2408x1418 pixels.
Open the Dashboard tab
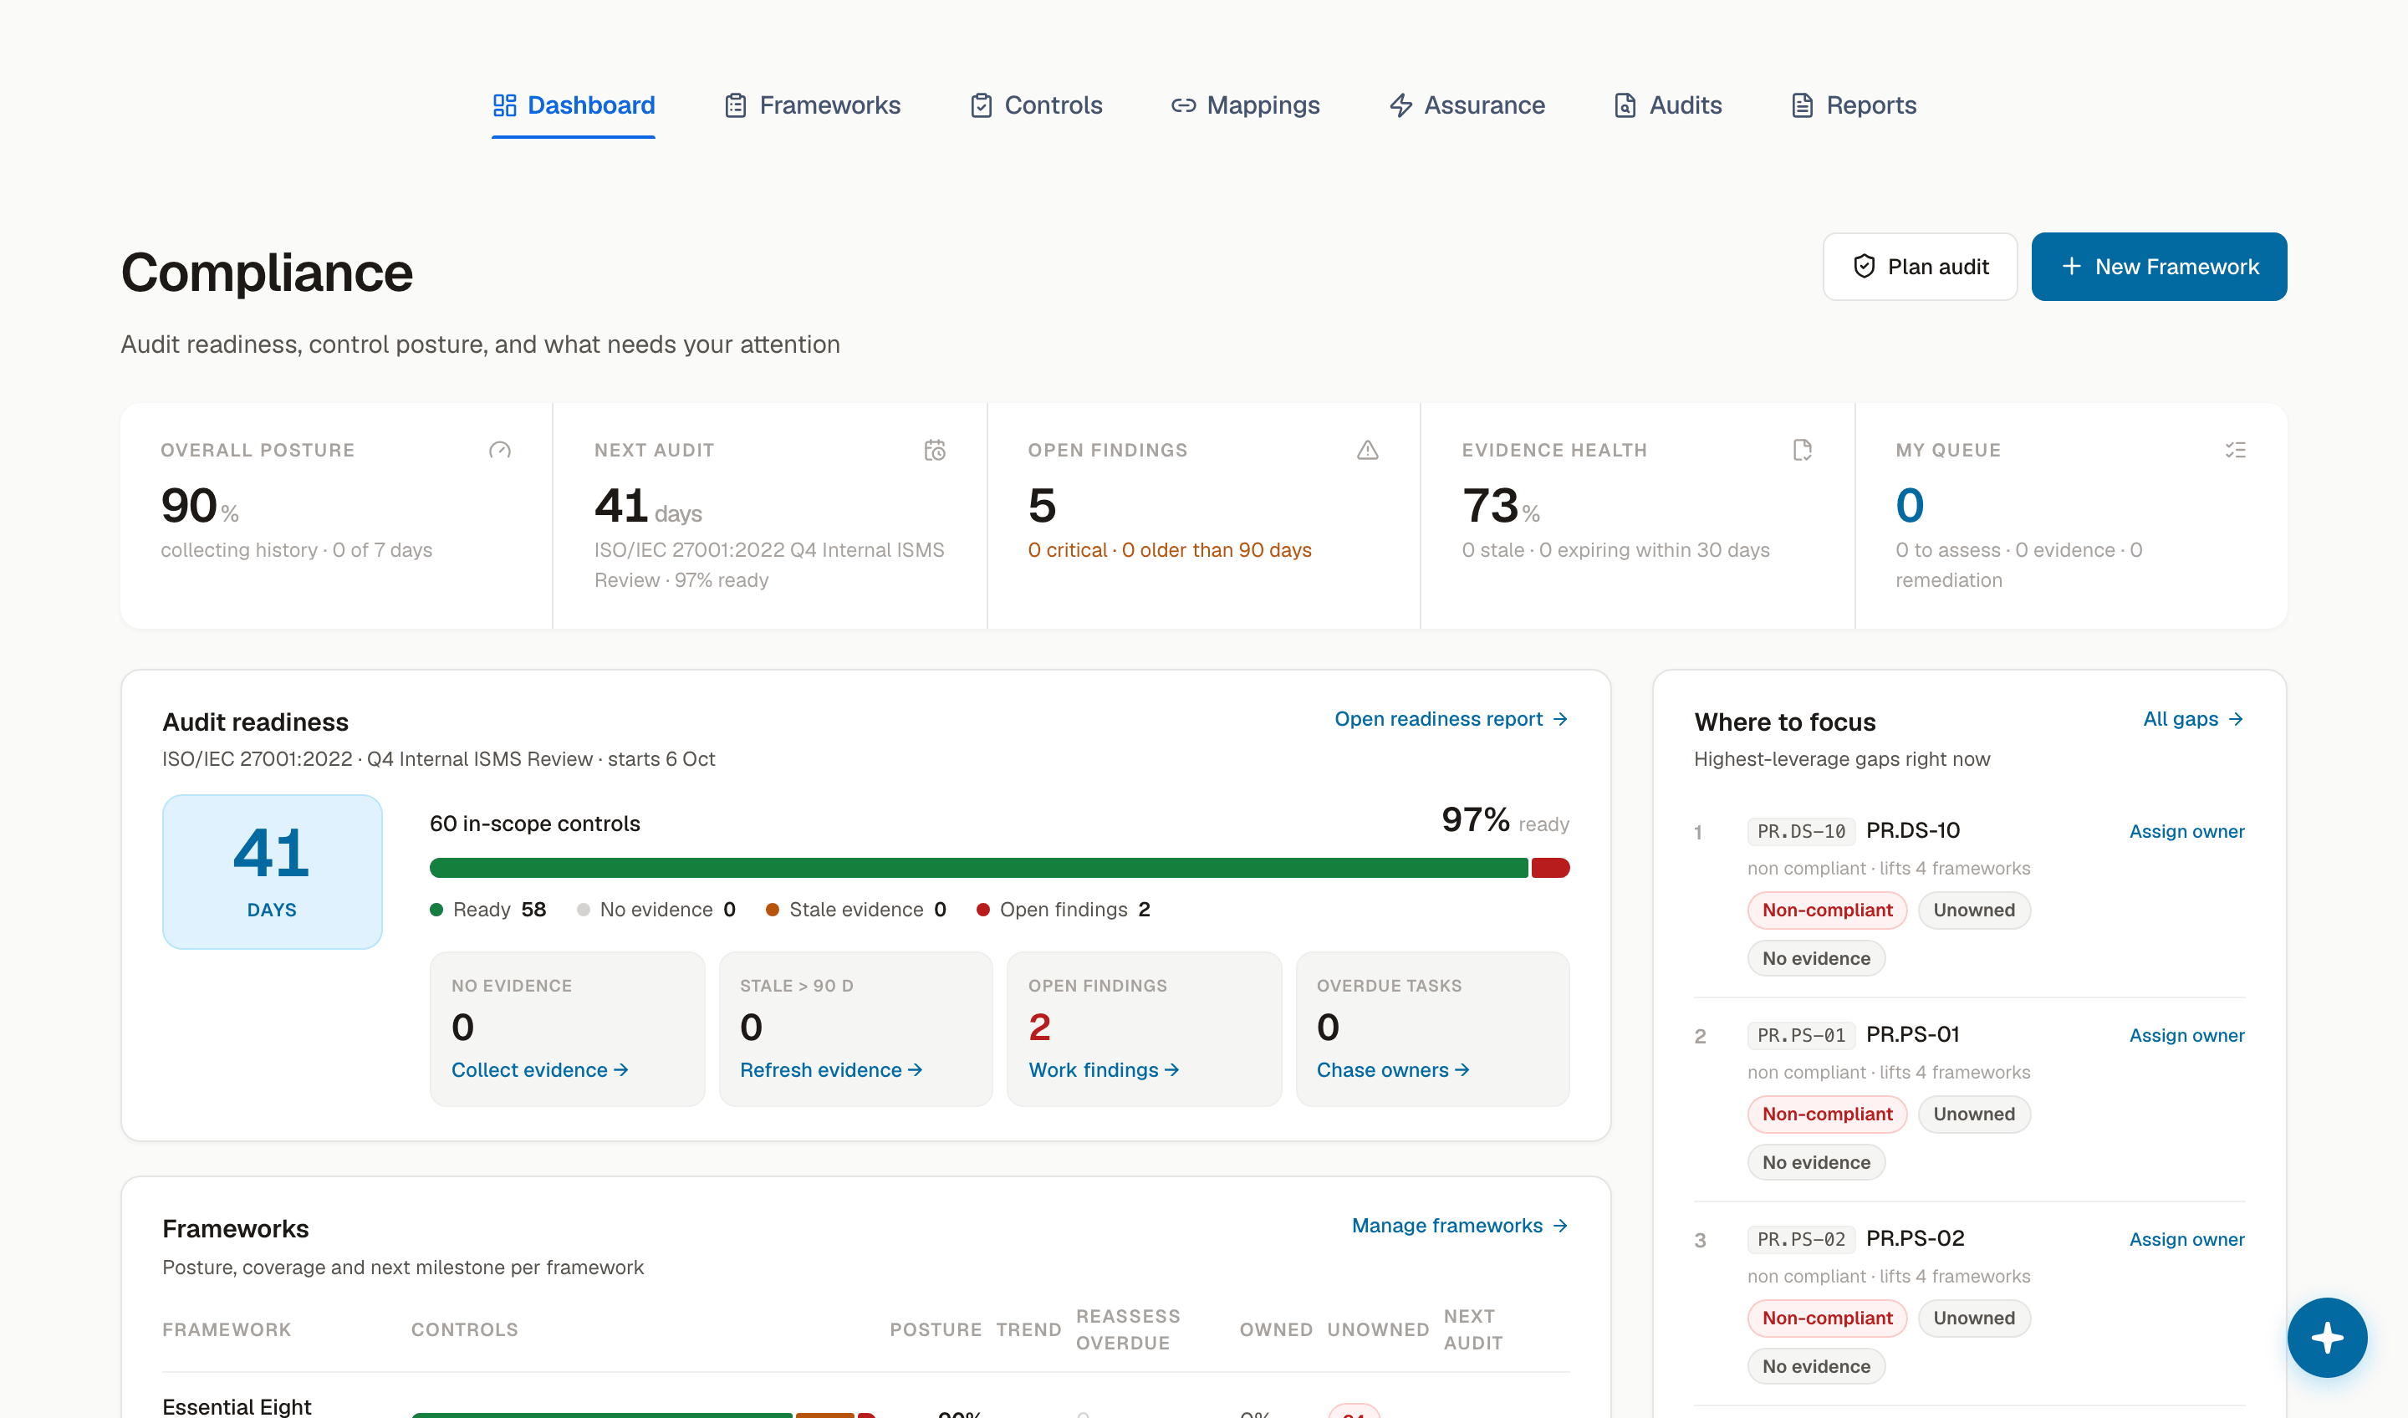click(x=574, y=105)
